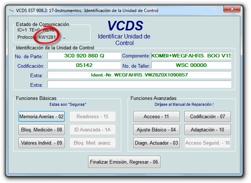Click the Identificación de la Unidad de Control label
This screenshot has width=251, height=183.
pyautogui.click(x=55, y=48)
